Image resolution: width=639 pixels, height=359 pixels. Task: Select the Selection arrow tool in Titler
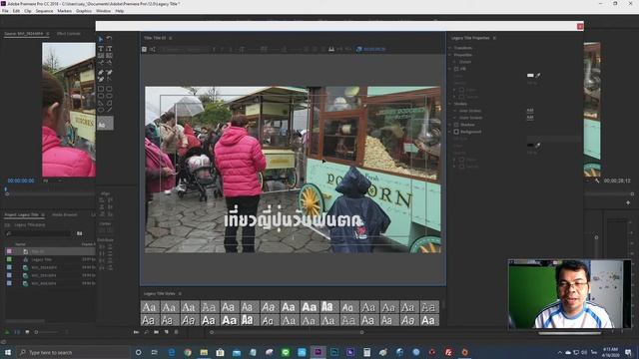coord(101,39)
